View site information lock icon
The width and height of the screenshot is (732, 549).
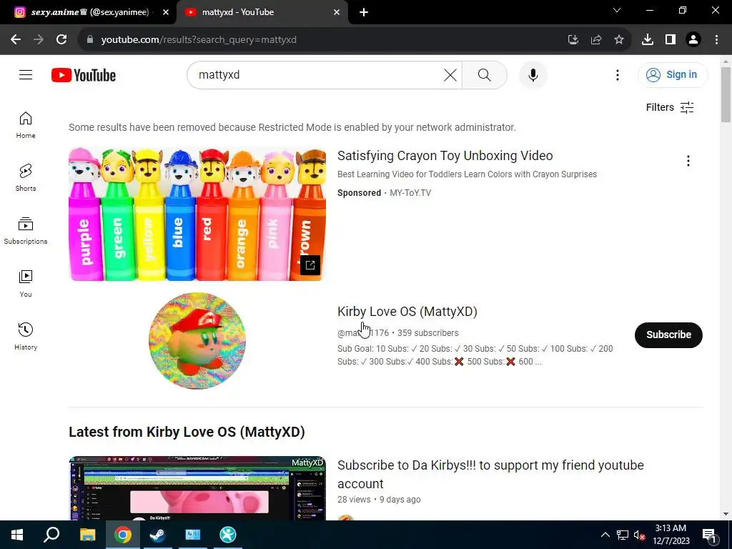[90, 40]
